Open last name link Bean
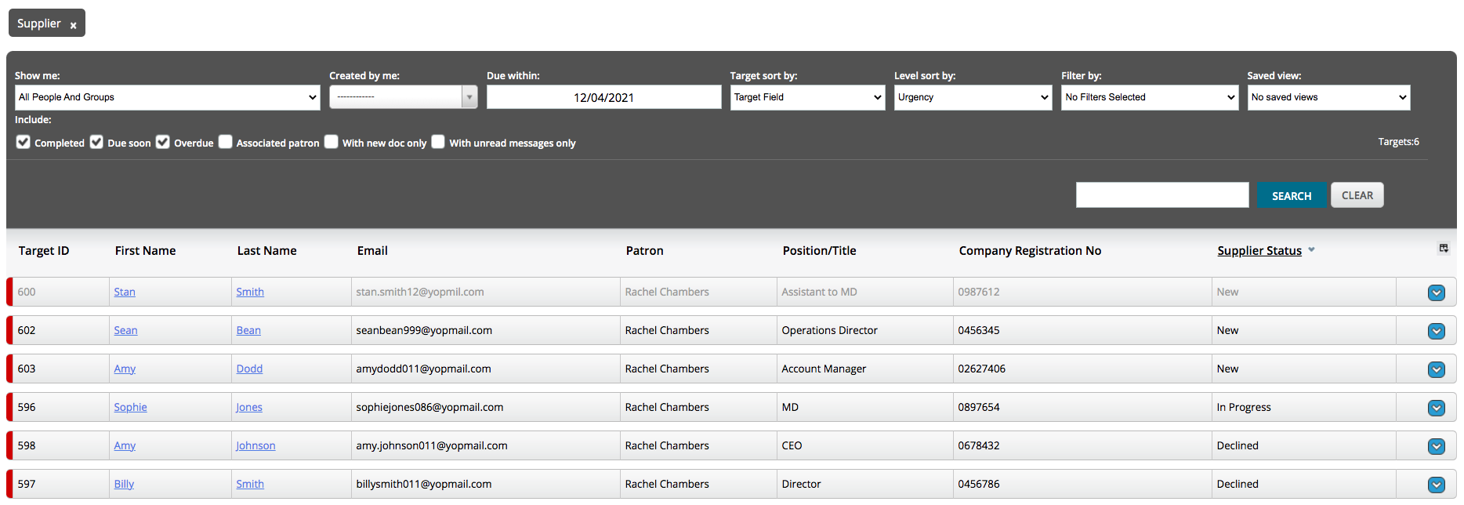The height and width of the screenshot is (505, 1464). [x=248, y=330]
